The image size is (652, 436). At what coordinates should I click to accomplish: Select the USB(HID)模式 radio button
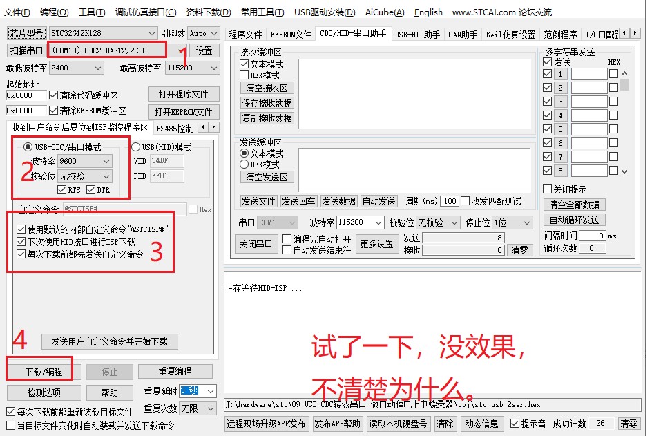point(135,147)
